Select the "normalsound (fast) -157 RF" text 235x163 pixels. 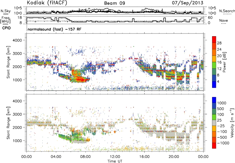pos(54,29)
